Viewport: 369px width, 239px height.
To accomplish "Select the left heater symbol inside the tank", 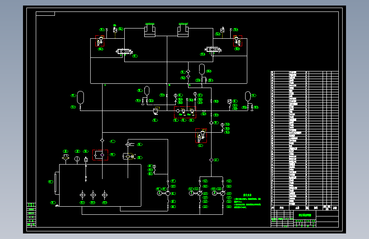I will [x=83, y=195].
